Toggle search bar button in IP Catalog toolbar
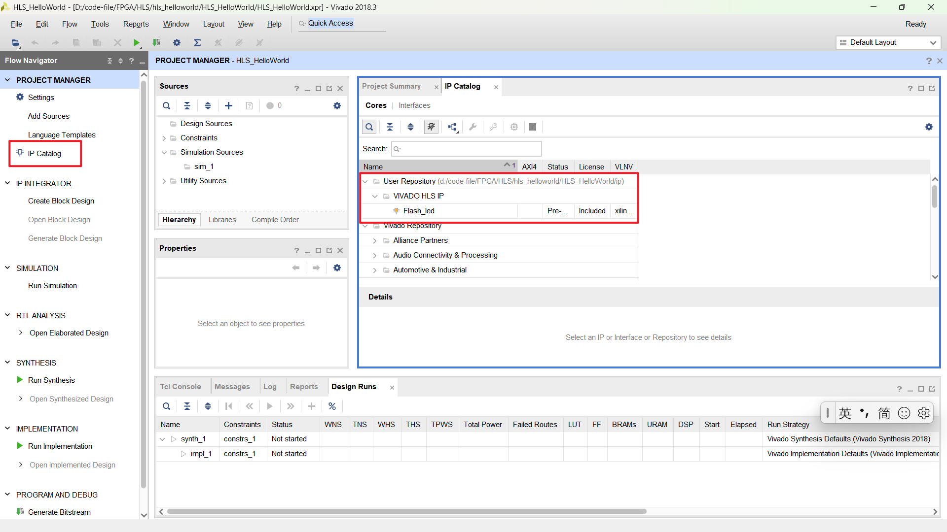This screenshot has width=947, height=532. (369, 127)
